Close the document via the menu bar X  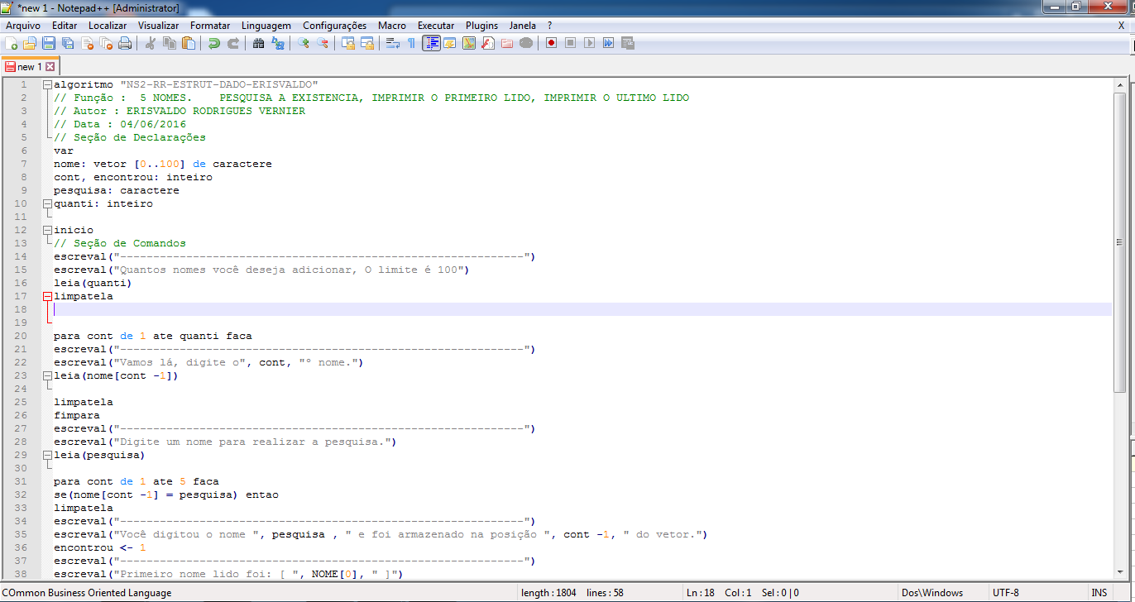(1121, 26)
